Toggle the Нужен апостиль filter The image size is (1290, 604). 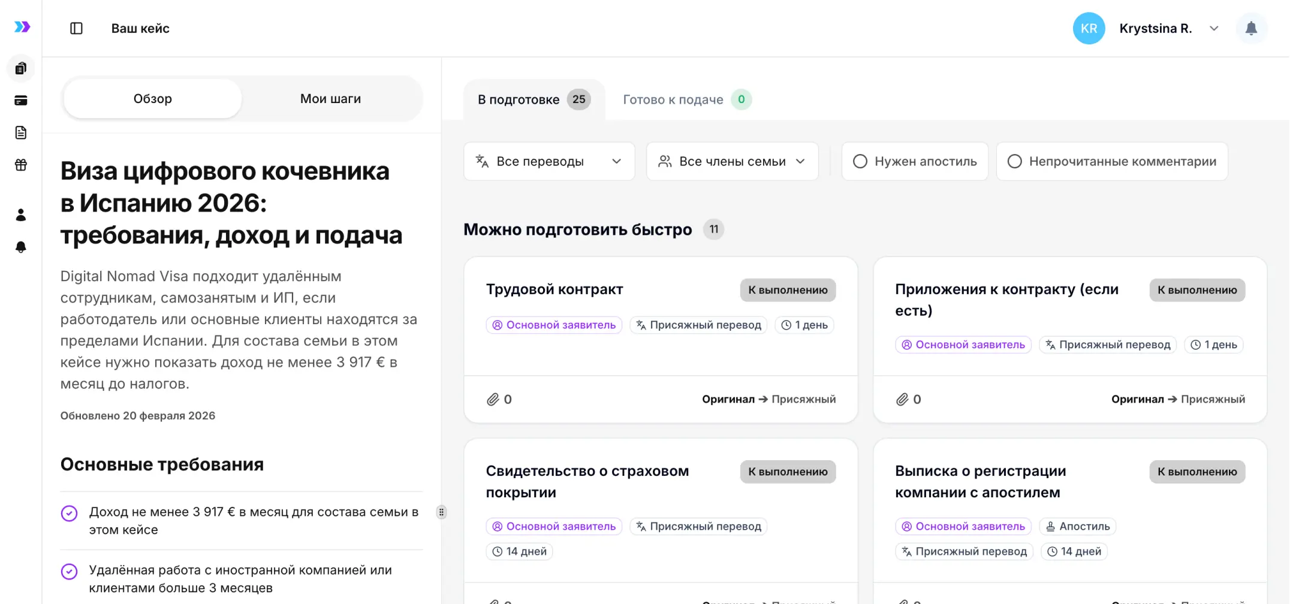click(915, 161)
